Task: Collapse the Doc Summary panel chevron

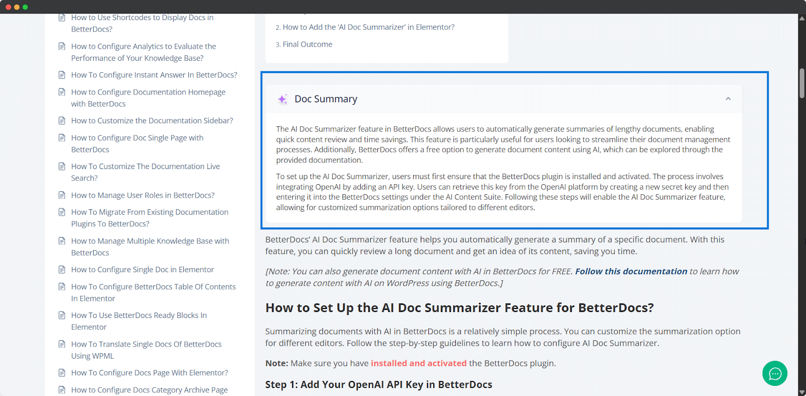Action: 728,99
